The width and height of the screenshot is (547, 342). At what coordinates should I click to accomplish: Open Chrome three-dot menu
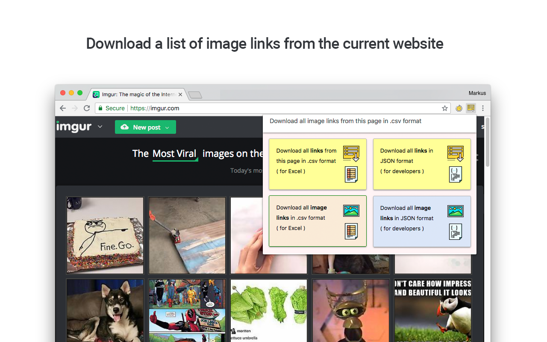483,108
